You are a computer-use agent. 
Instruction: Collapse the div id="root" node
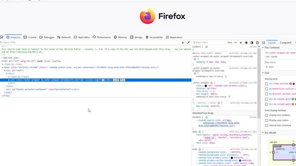pyautogui.click(x=5, y=71)
